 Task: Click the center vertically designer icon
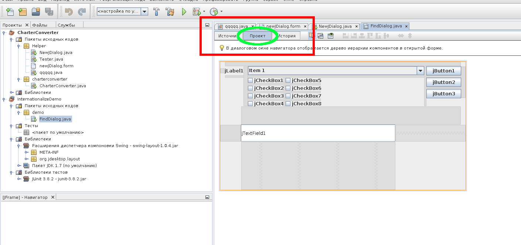(386, 36)
